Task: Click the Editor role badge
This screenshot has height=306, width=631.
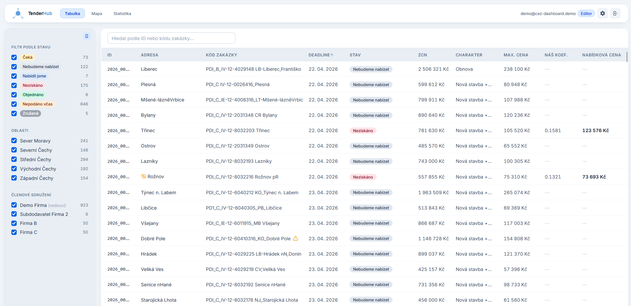Action: (x=586, y=13)
